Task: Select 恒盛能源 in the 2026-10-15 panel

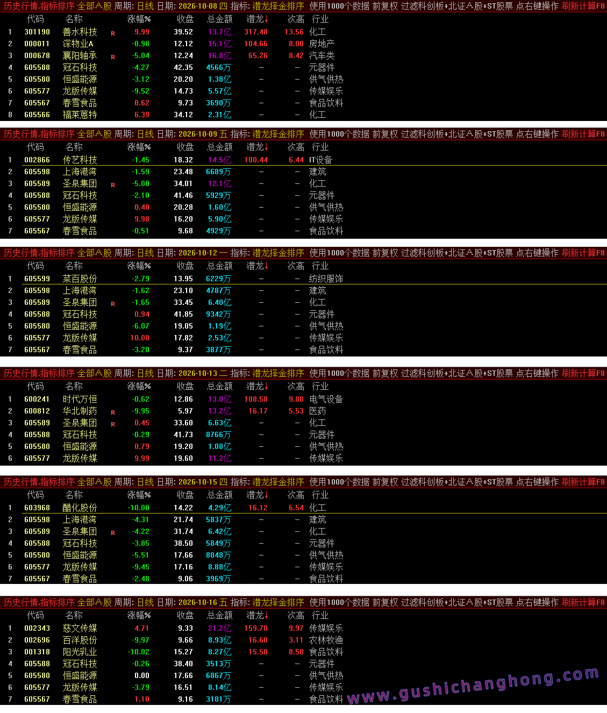Action: (x=80, y=555)
